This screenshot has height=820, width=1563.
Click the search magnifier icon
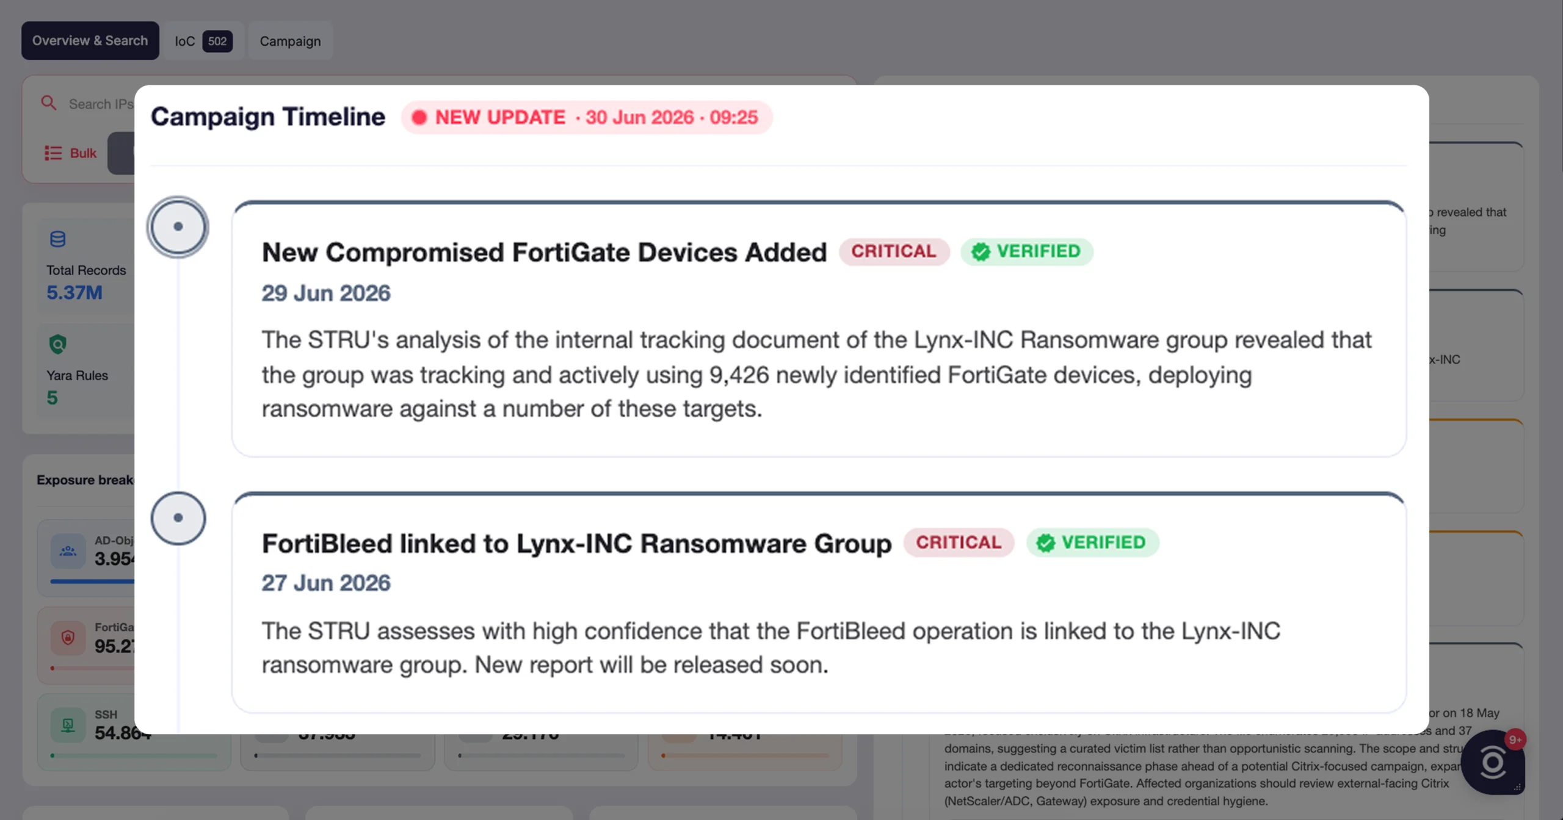point(49,103)
